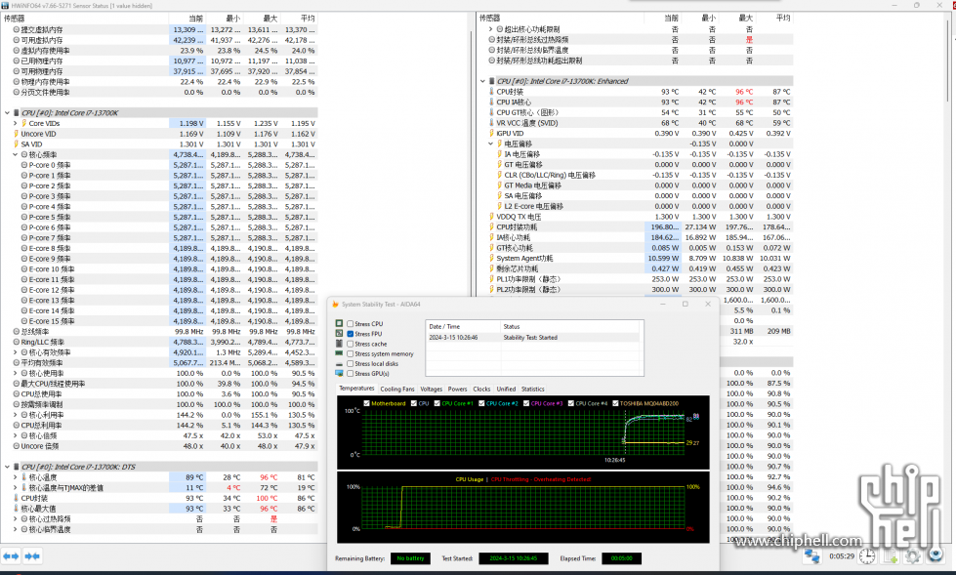Click the chip icon beside the Enhanced section header

pyautogui.click(x=491, y=81)
